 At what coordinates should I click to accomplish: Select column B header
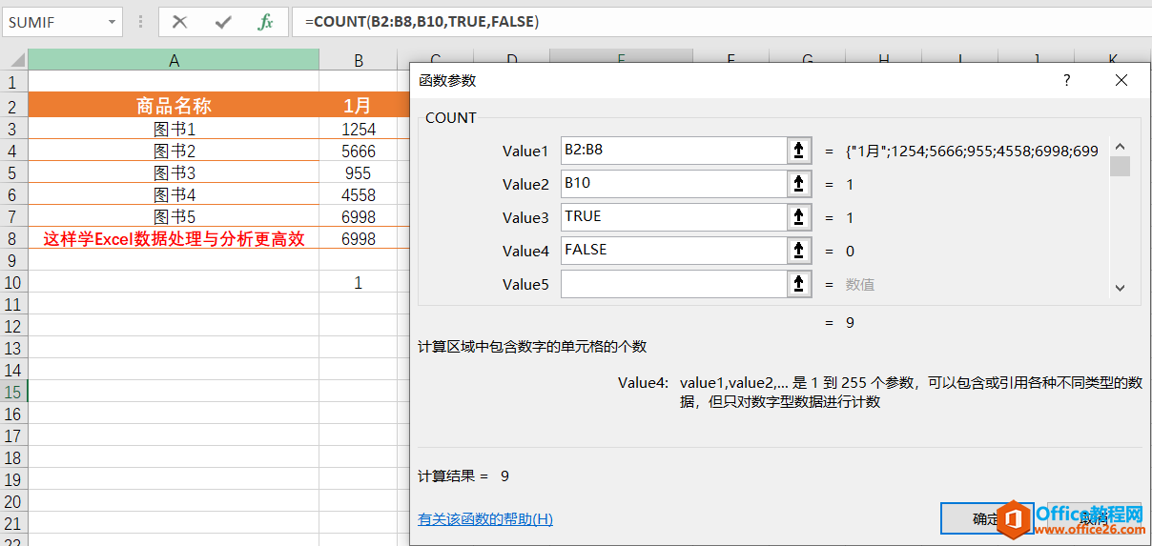click(x=359, y=61)
